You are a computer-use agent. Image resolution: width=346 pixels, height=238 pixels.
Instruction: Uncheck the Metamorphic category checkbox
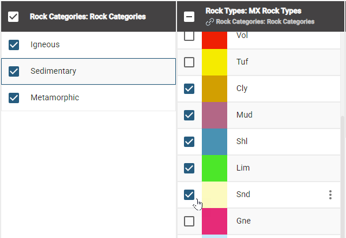point(14,98)
